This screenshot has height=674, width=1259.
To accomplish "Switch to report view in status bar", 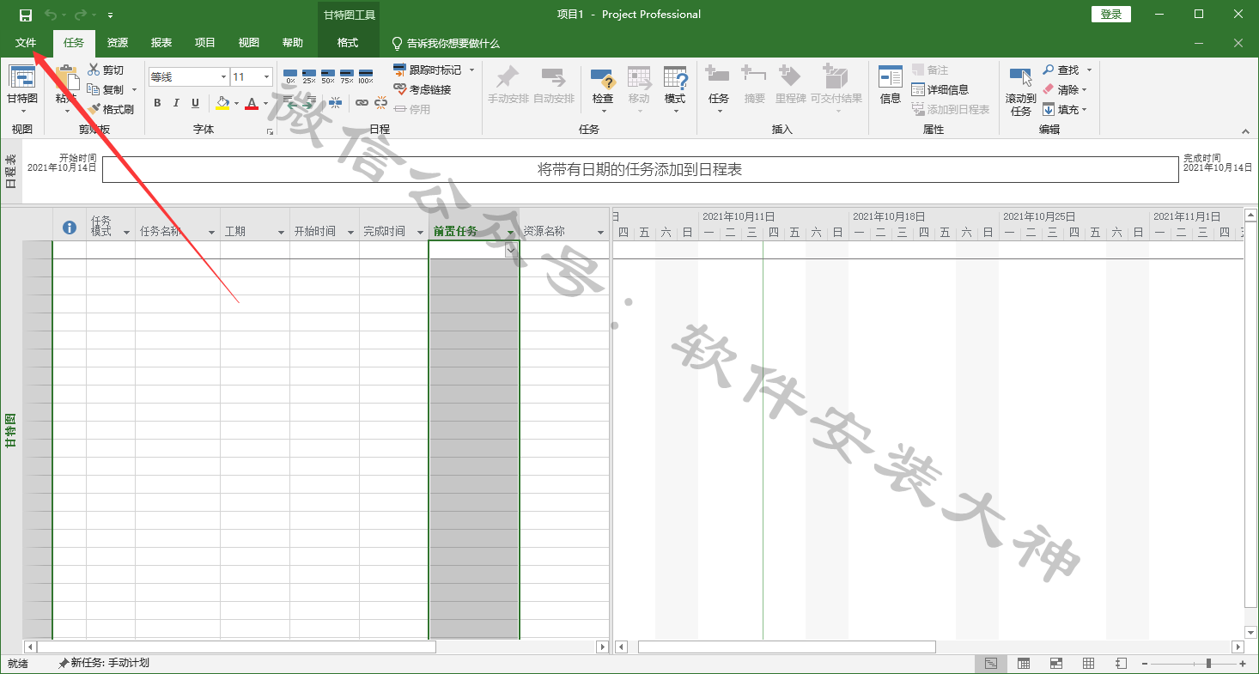I will [x=1122, y=664].
